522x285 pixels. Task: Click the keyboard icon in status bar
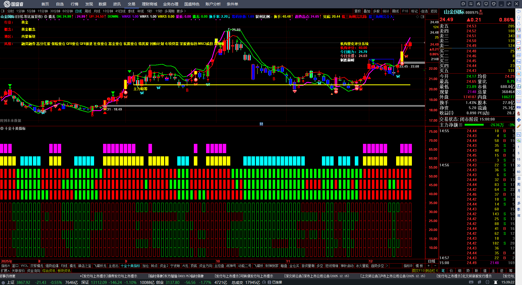click(471, 282)
